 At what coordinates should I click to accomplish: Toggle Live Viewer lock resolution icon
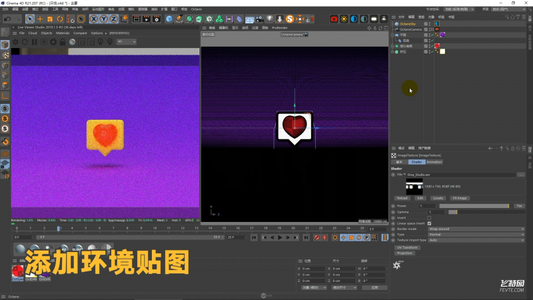[x=63, y=42]
